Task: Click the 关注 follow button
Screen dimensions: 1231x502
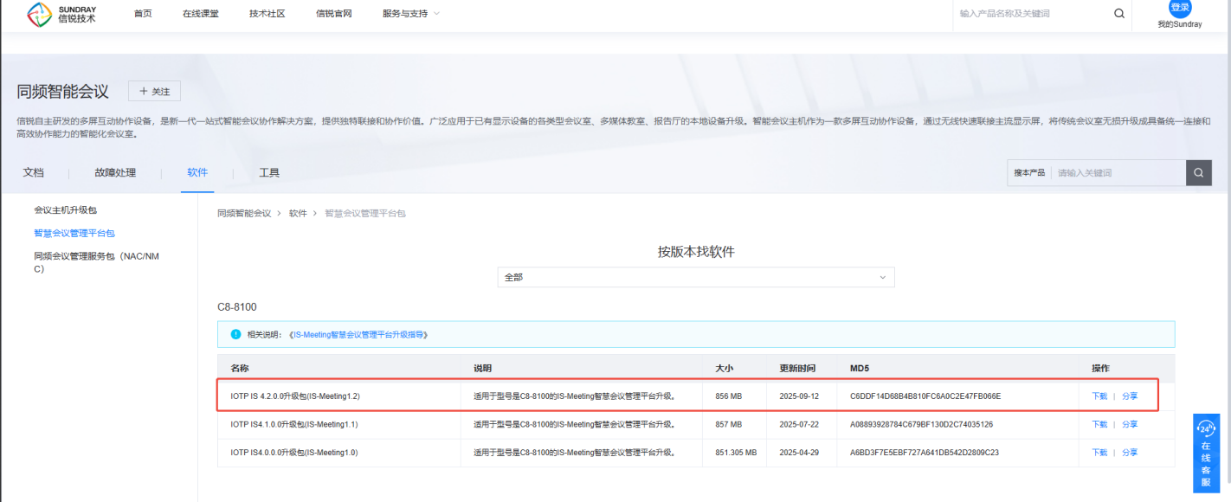Action: pyautogui.click(x=154, y=92)
